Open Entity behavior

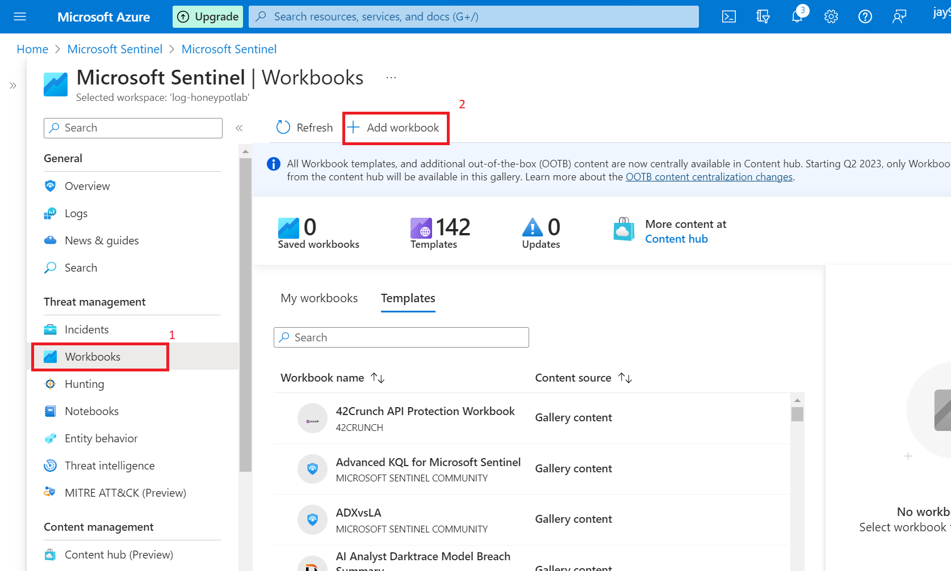101,438
